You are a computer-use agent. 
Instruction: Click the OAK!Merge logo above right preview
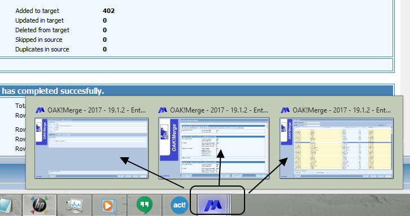point(285,110)
